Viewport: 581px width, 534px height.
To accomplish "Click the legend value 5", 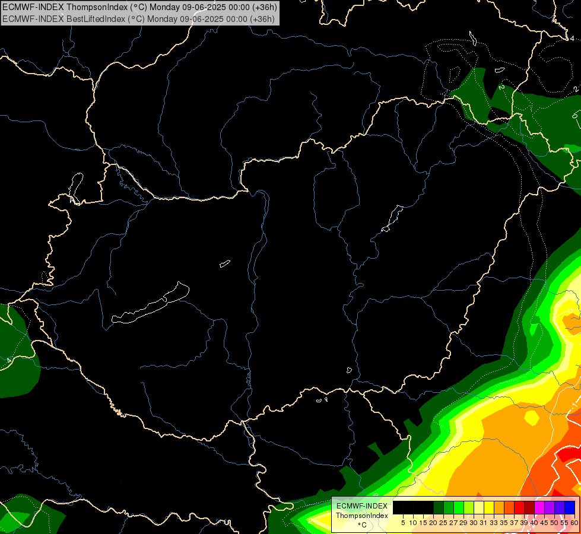I will (x=403, y=523).
